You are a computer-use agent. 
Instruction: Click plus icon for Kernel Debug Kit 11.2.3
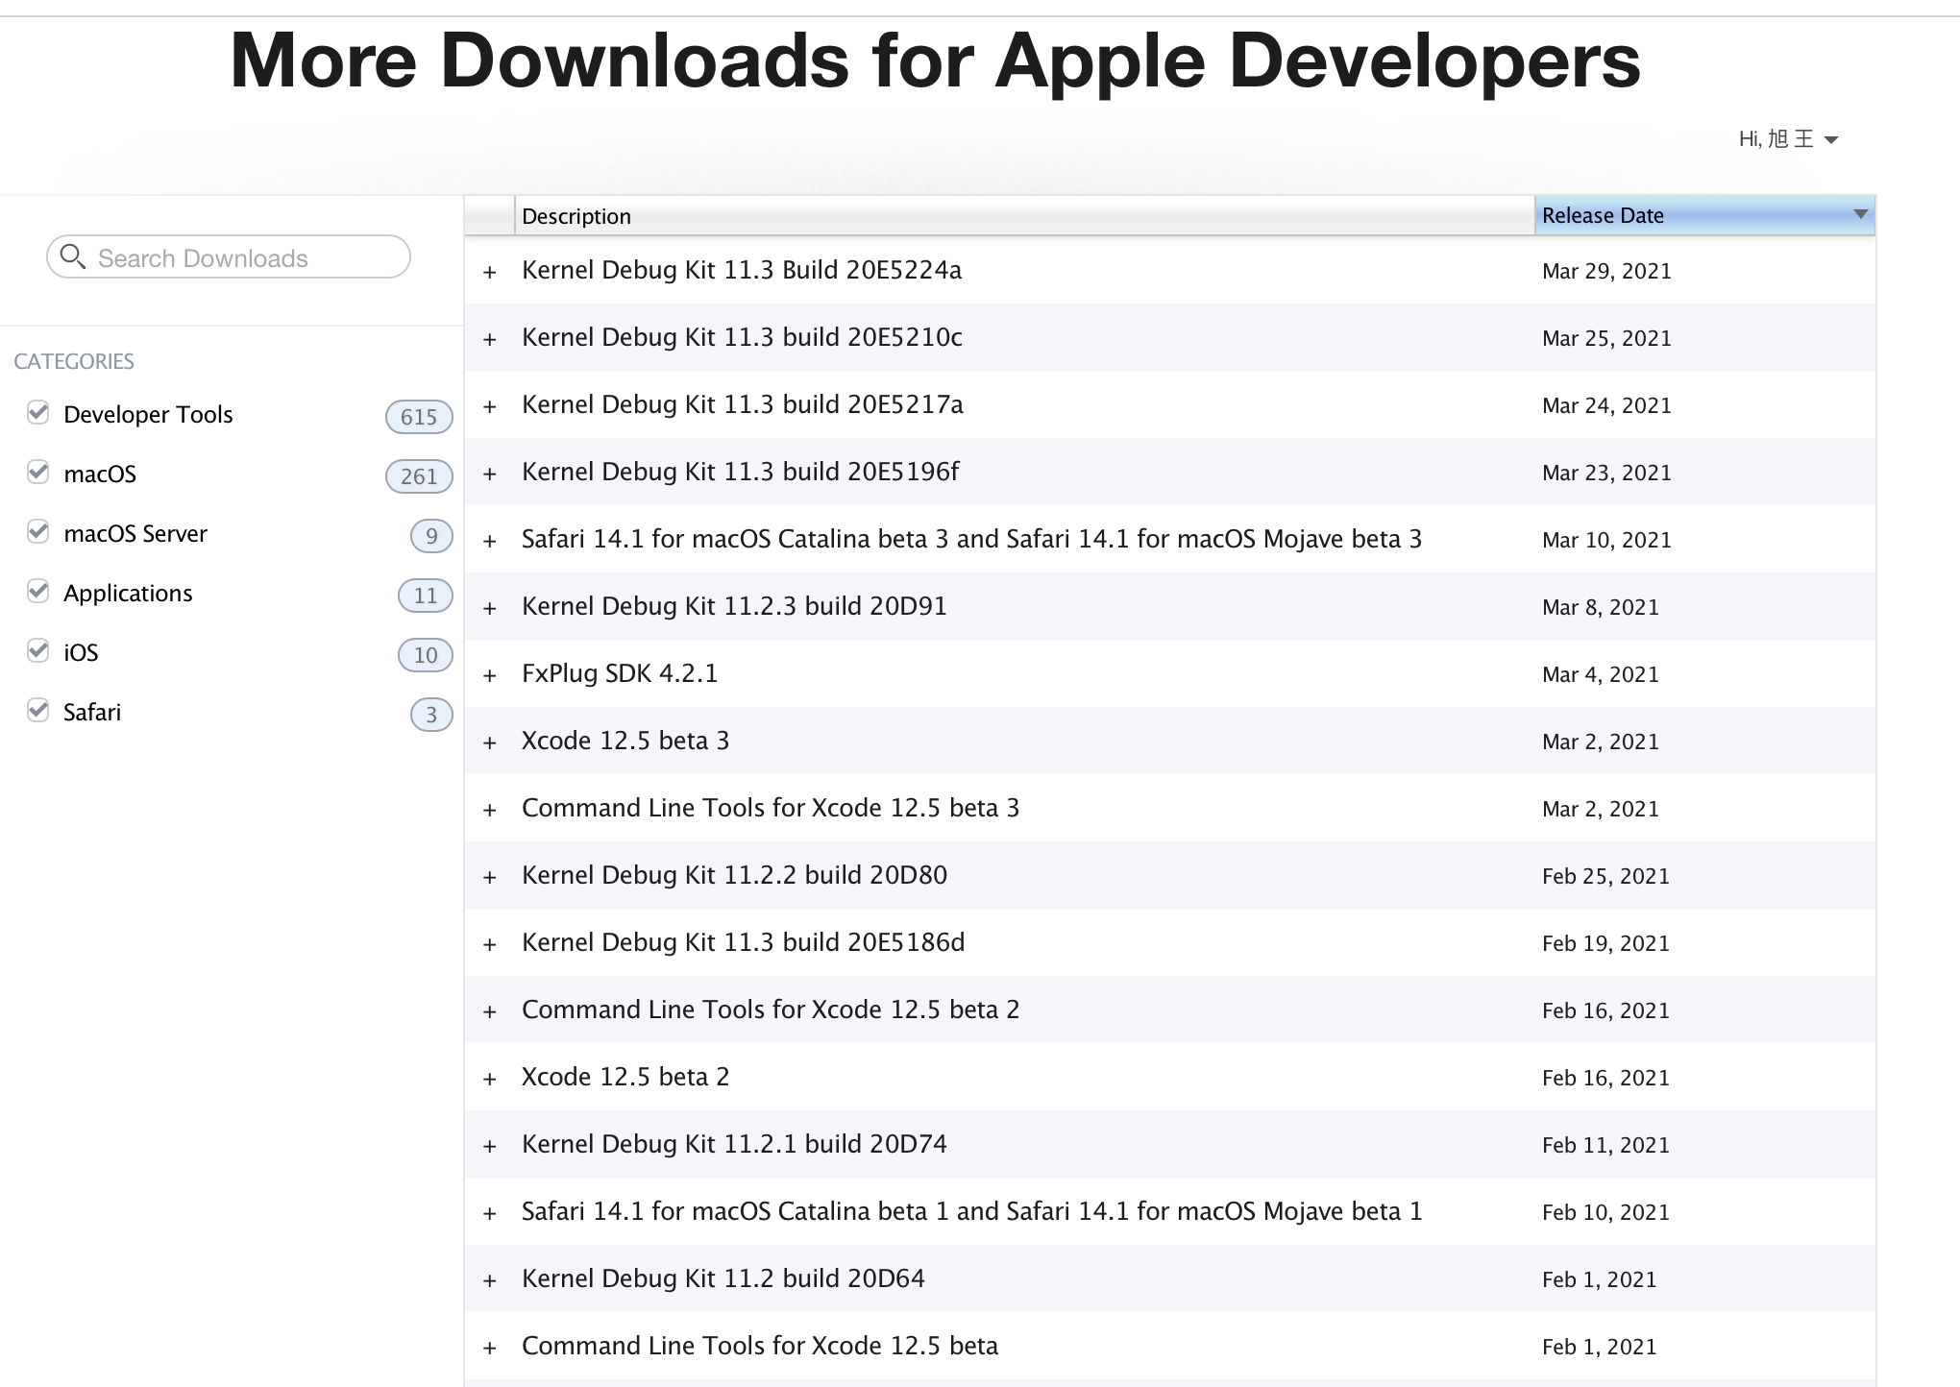pyautogui.click(x=490, y=608)
